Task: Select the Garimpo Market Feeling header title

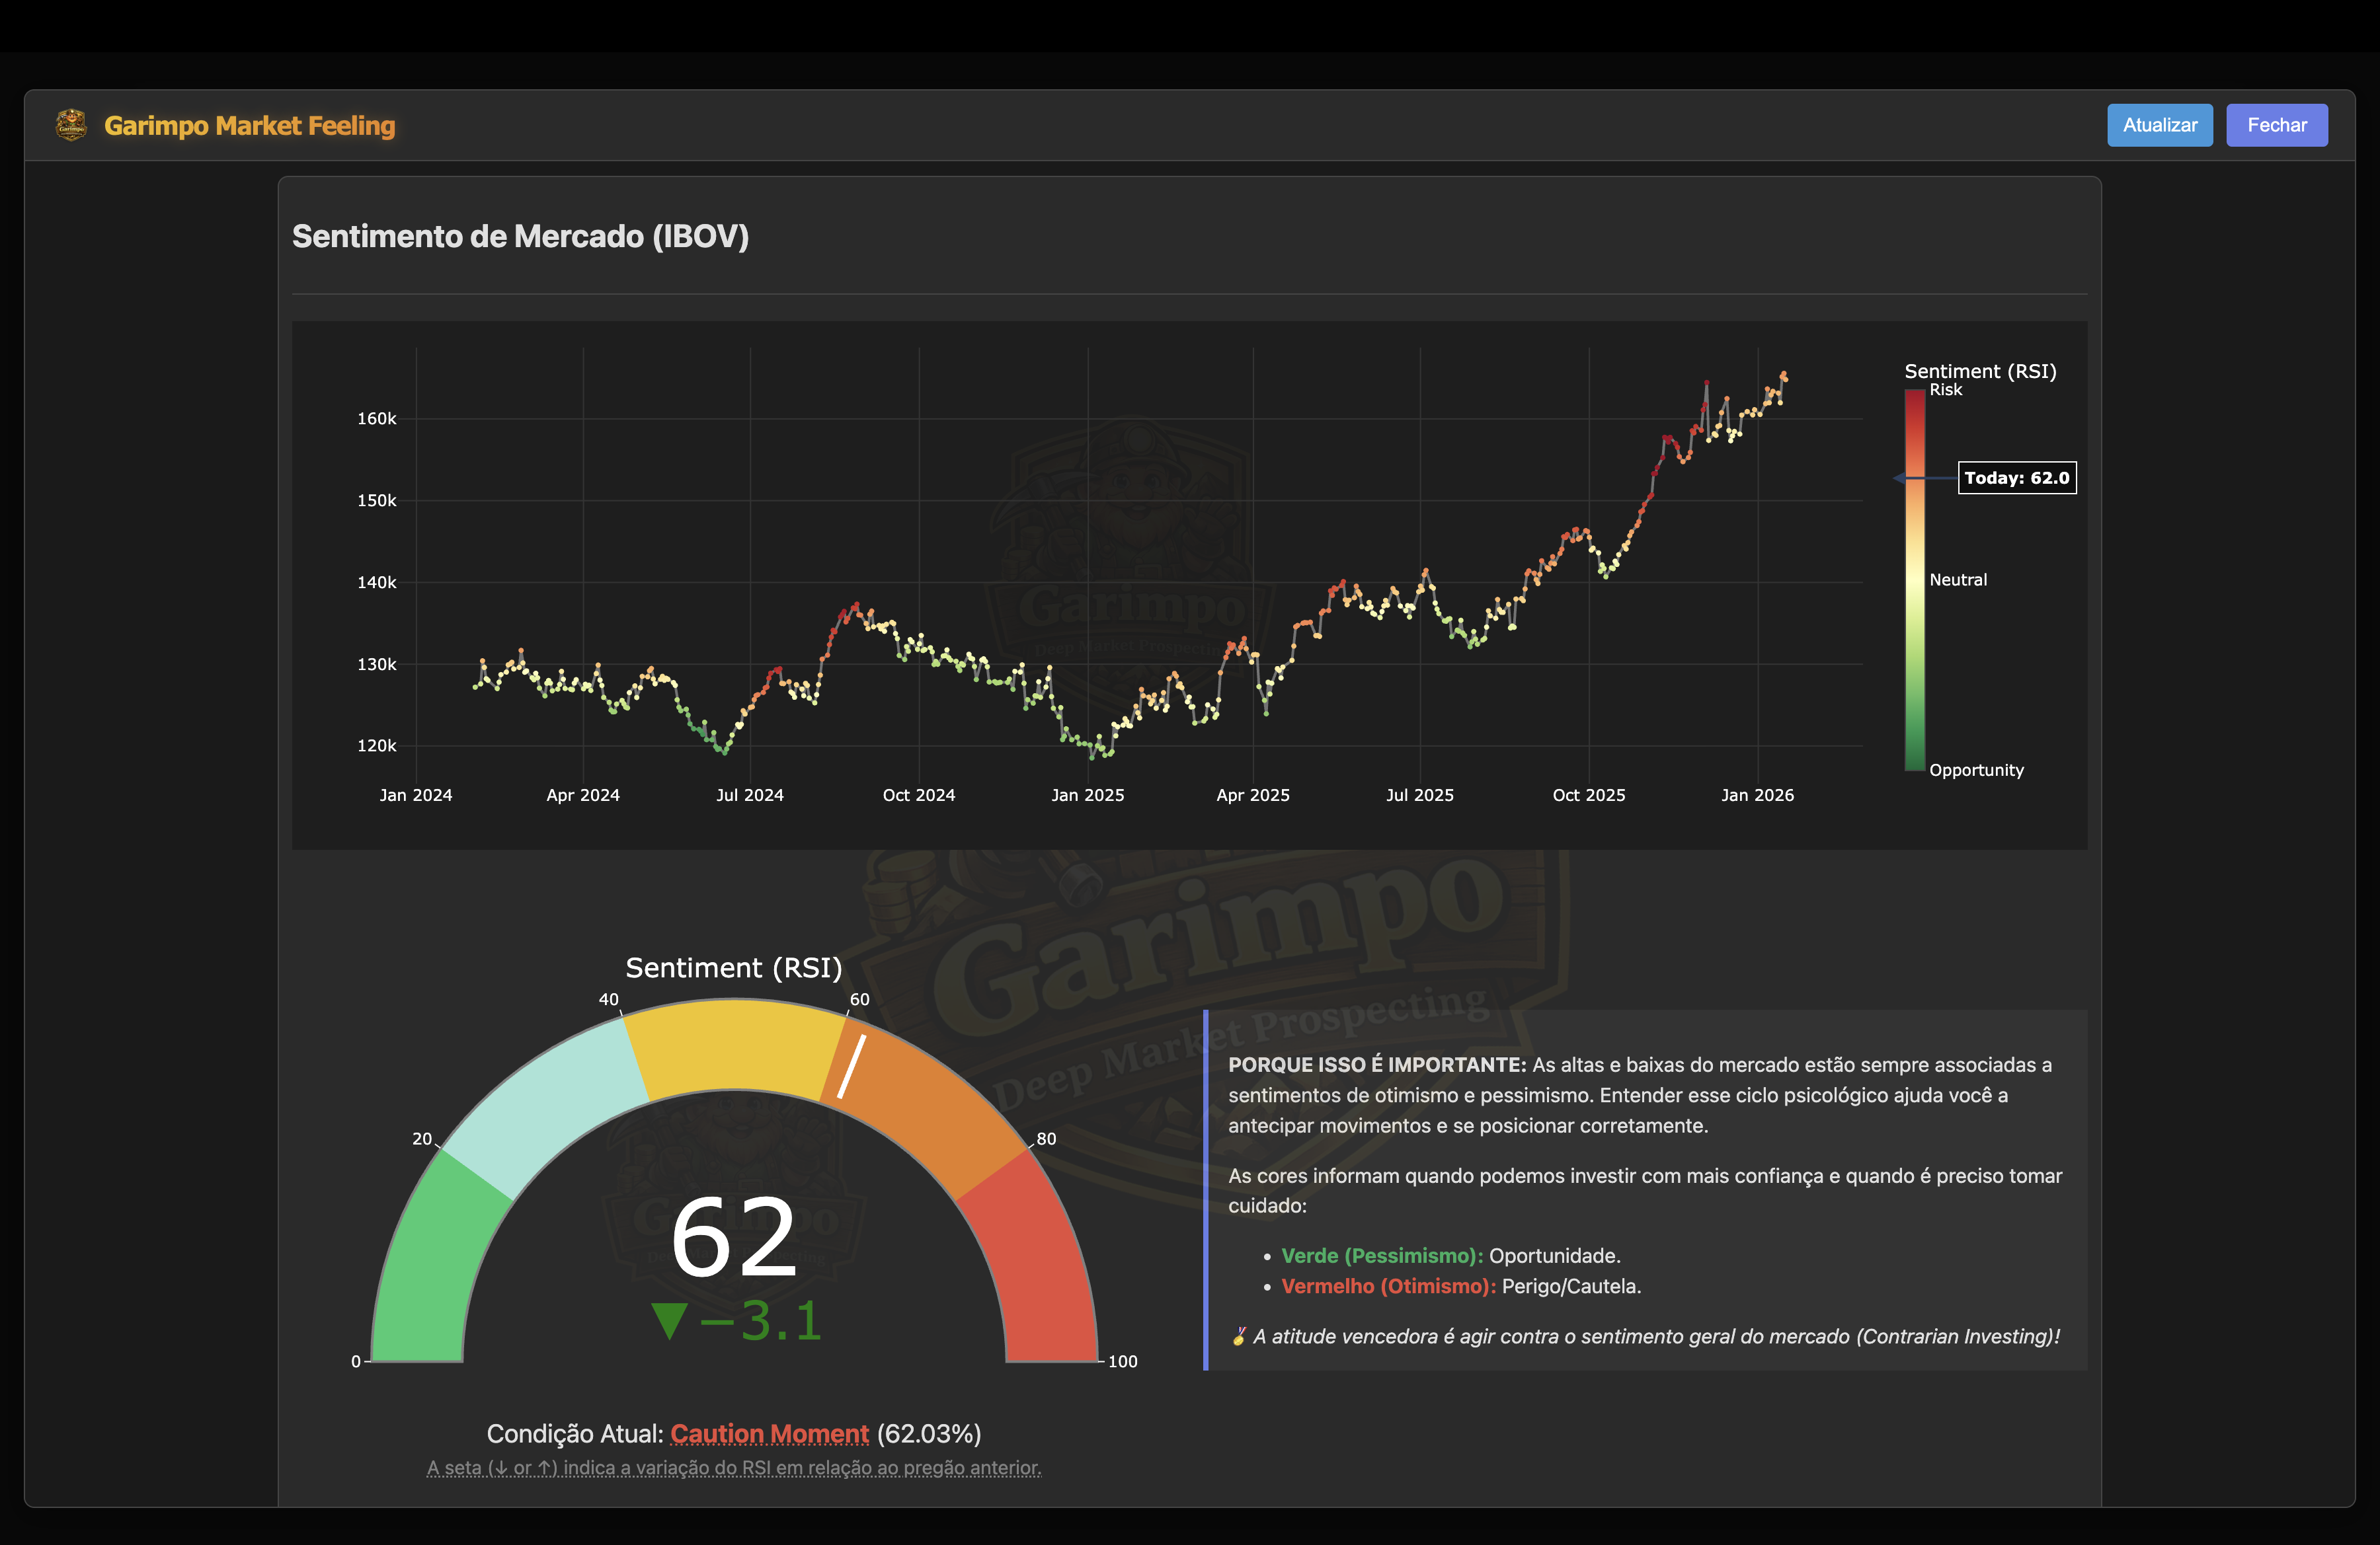Action: coord(250,125)
